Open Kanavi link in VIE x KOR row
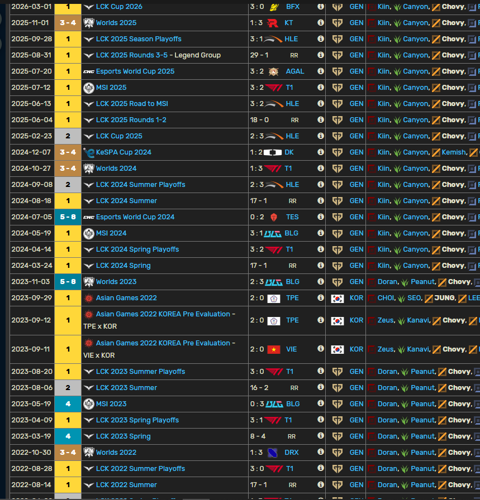The width and height of the screenshot is (480, 500). (x=418, y=349)
